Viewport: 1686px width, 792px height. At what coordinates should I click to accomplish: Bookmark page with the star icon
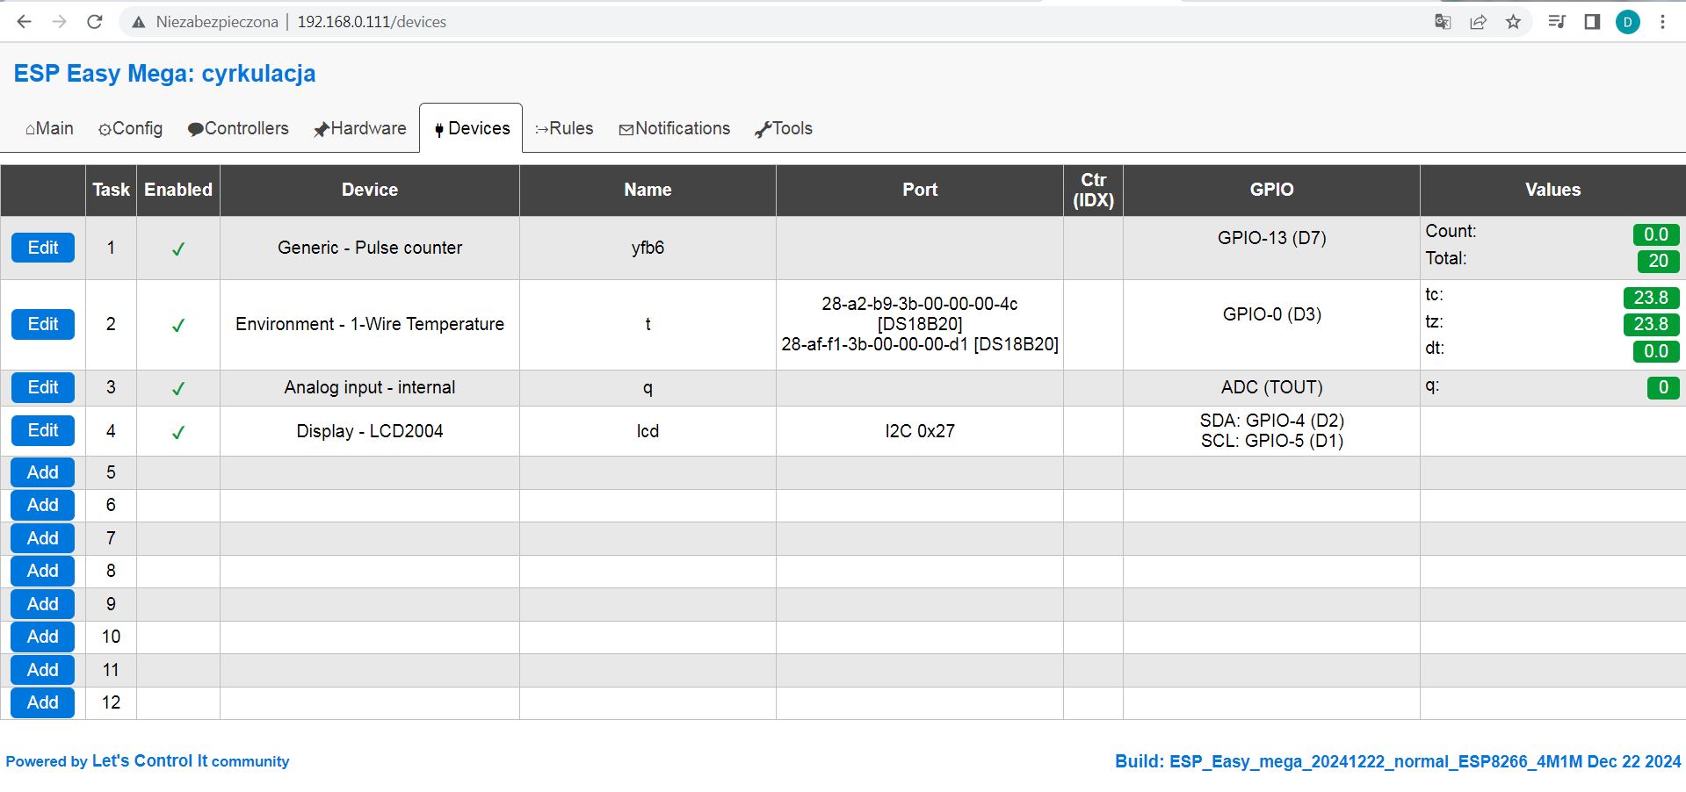tap(1513, 22)
